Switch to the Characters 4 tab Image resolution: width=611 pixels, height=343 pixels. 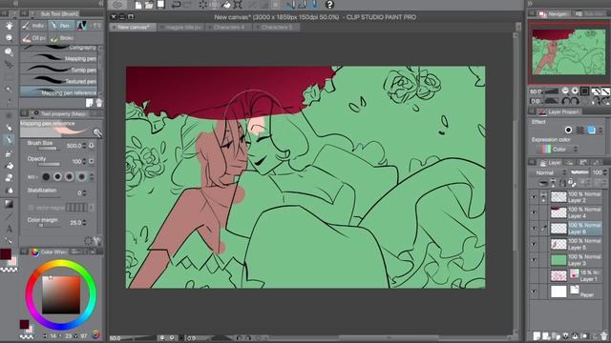tap(229, 28)
